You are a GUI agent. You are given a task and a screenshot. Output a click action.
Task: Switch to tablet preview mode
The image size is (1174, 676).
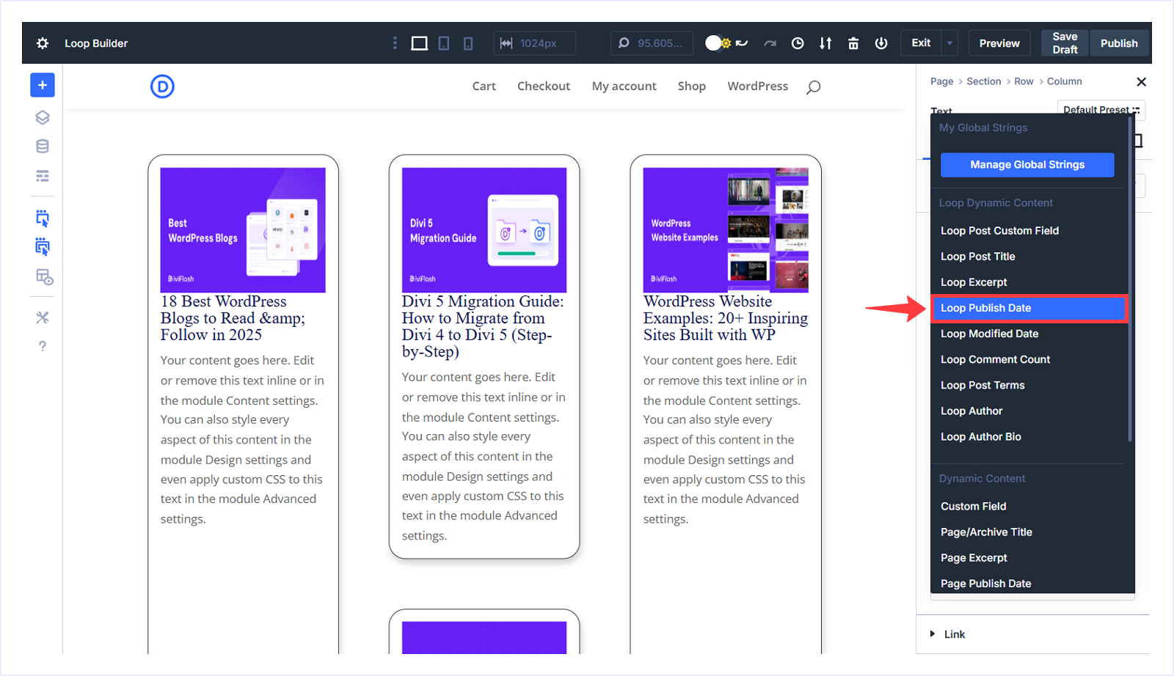click(x=443, y=43)
